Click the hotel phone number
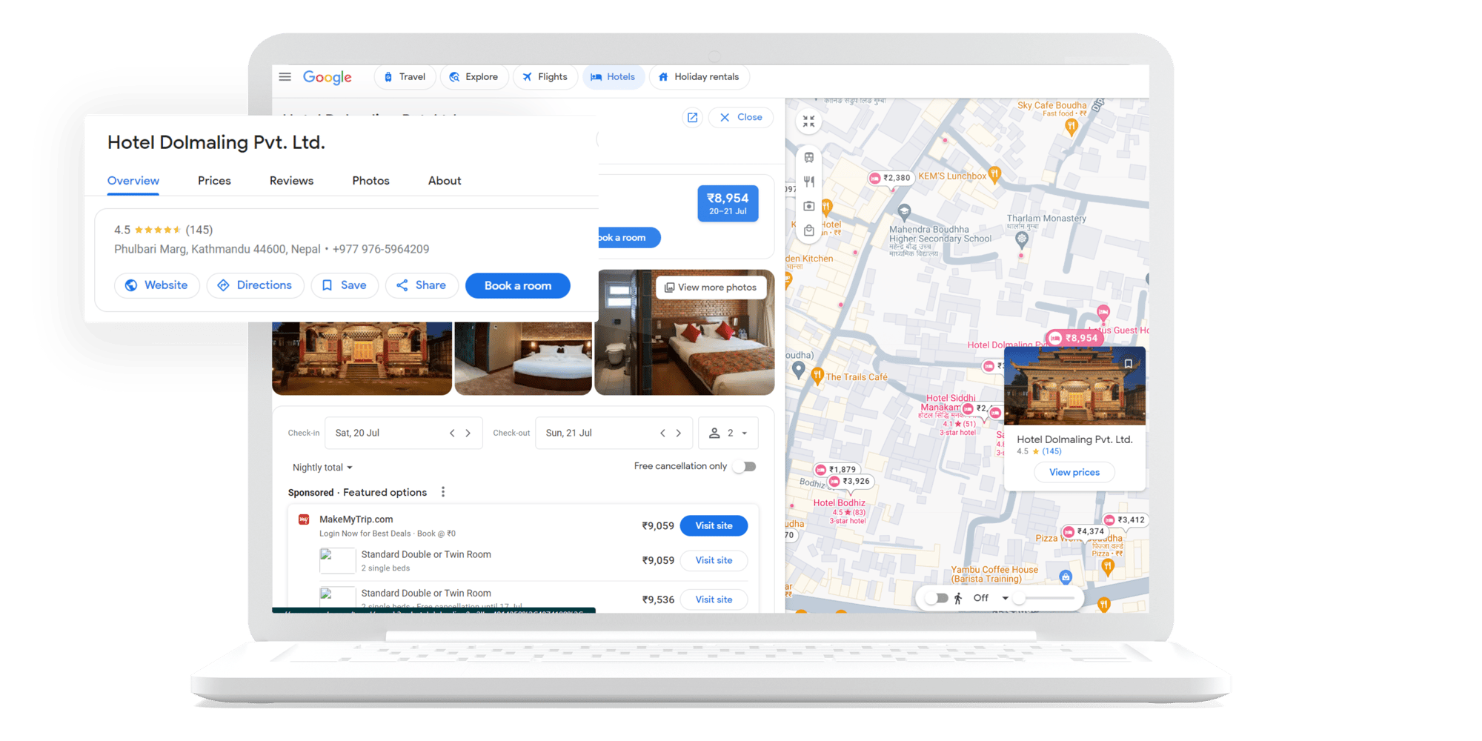Screen dimensions: 1482x741 point(381,250)
